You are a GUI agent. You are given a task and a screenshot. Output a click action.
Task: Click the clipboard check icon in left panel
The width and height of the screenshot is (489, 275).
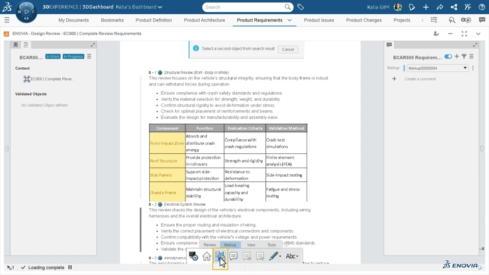[x=26, y=45]
